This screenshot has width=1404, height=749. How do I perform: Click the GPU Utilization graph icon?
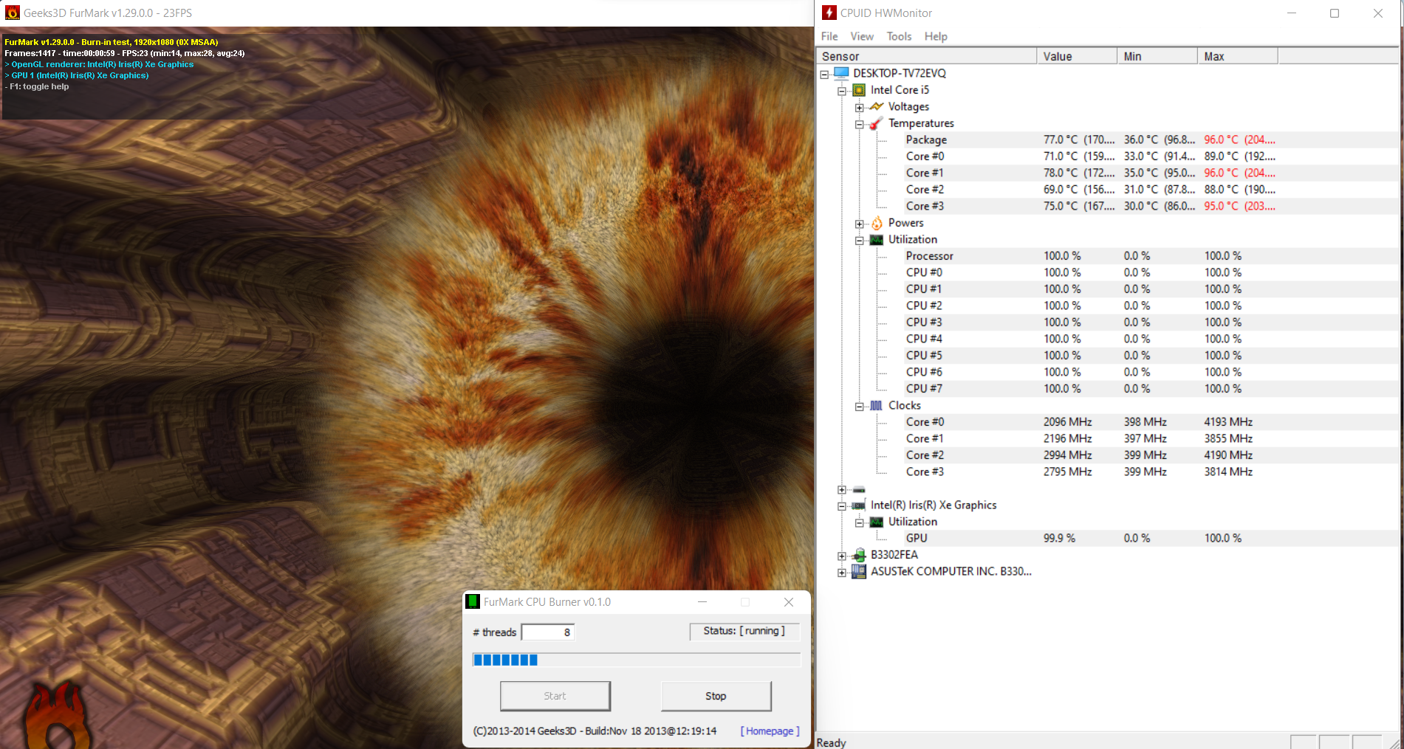[877, 522]
